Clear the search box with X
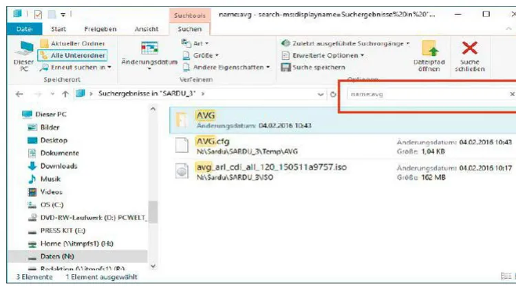This screenshot has width=516, height=289. tap(512, 94)
